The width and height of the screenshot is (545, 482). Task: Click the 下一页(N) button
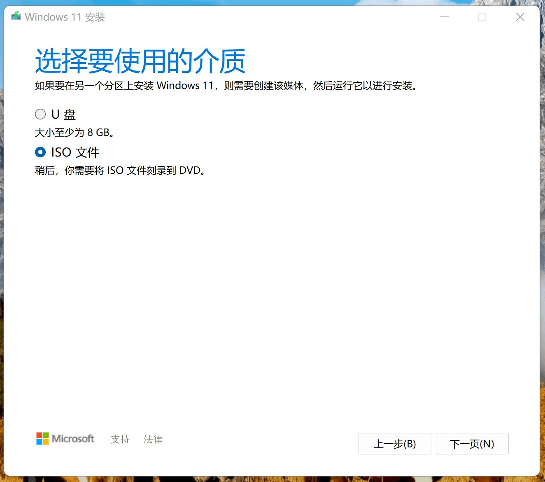click(472, 444)
